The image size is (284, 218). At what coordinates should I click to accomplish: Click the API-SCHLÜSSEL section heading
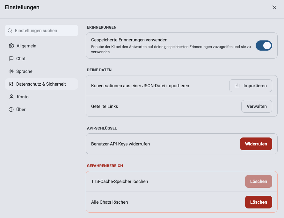[x=102, y=128]
